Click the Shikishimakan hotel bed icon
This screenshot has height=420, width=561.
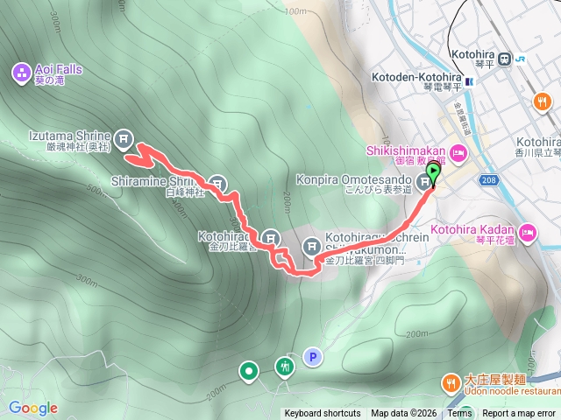click(x=459, y=154)
